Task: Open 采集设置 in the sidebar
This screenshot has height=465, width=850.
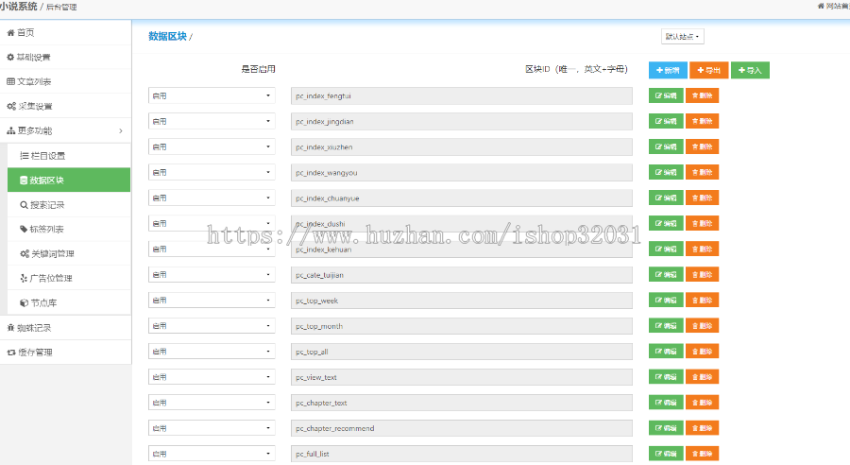Action: (x=65, y=106)
